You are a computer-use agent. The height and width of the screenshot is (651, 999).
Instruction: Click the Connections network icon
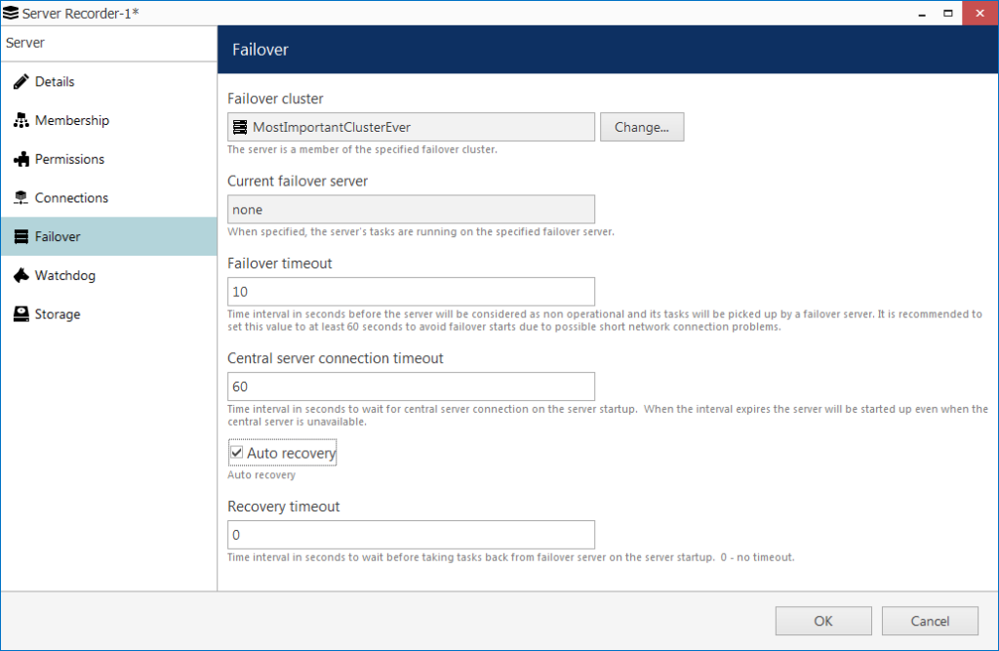click(21, 198)
